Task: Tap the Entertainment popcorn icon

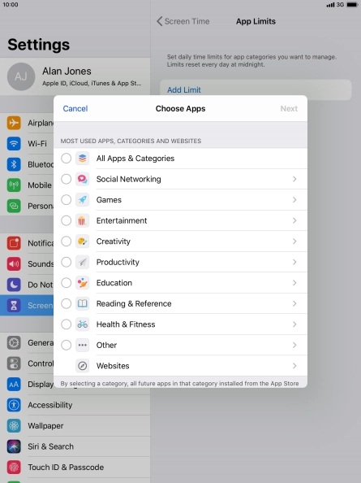Action: point(82,220)
